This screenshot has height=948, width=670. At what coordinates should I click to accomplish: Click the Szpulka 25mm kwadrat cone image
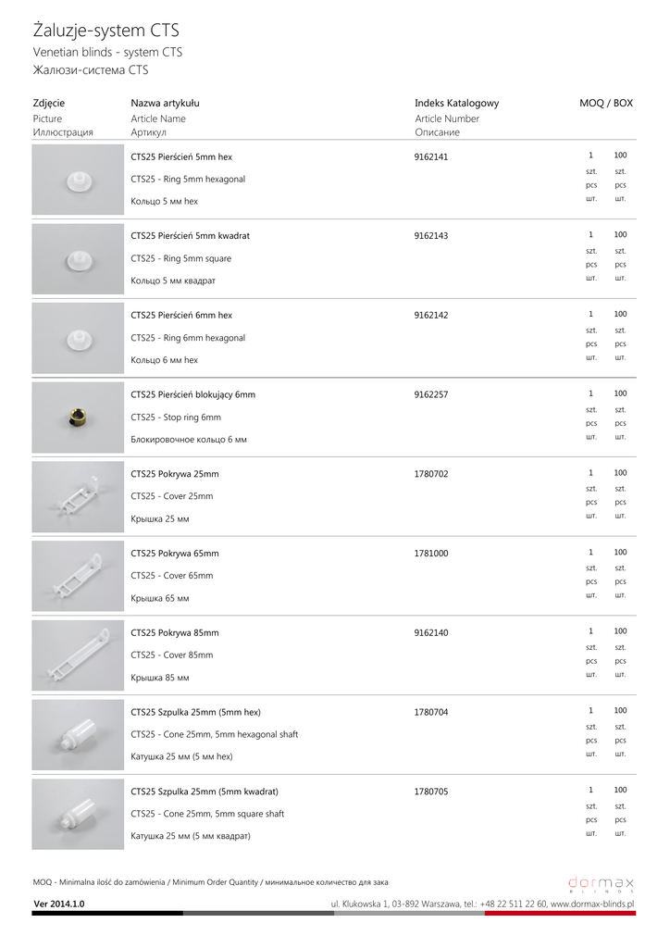coord(79,815)
